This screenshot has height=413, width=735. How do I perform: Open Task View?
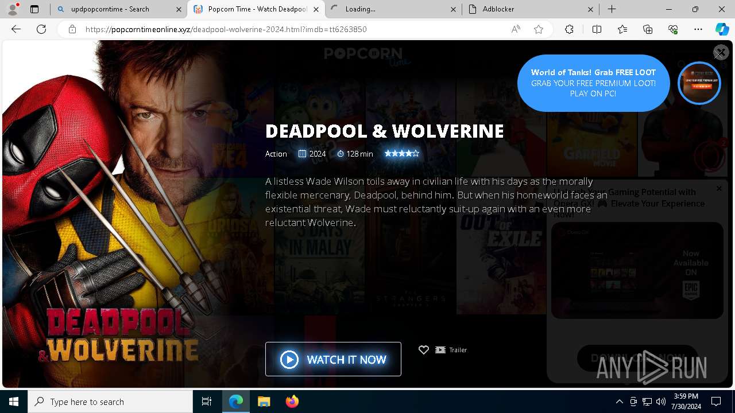click(x=207, y=402)
